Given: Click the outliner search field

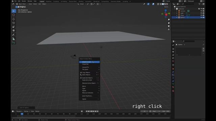Looking at the screenshot, I should pos(188,4).
